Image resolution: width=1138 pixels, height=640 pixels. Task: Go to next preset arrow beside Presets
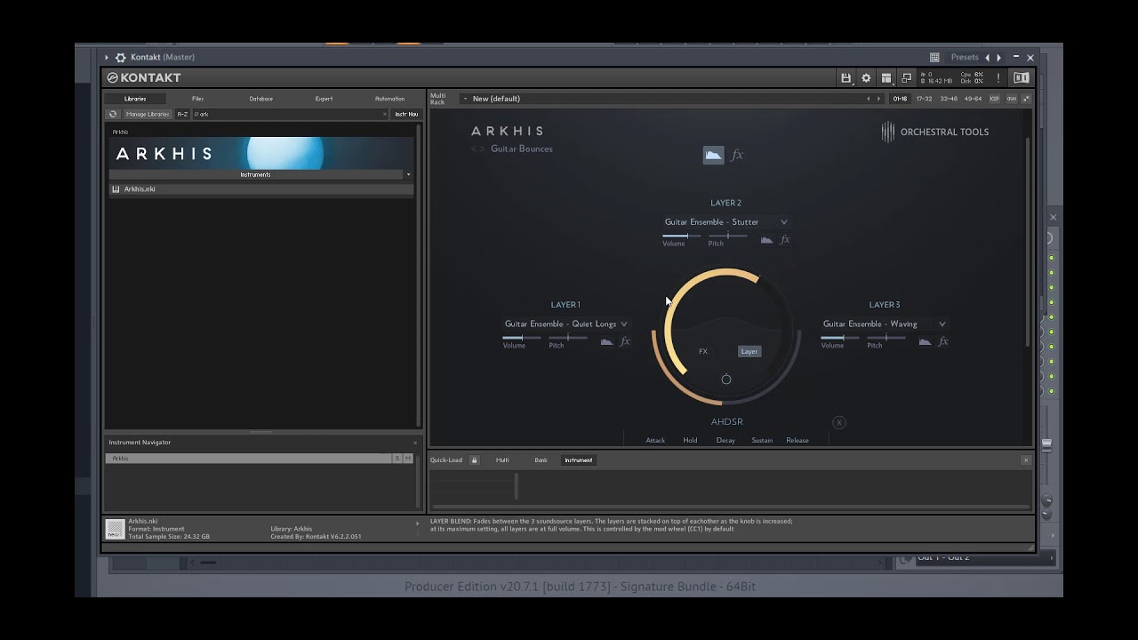pos(999,58)
